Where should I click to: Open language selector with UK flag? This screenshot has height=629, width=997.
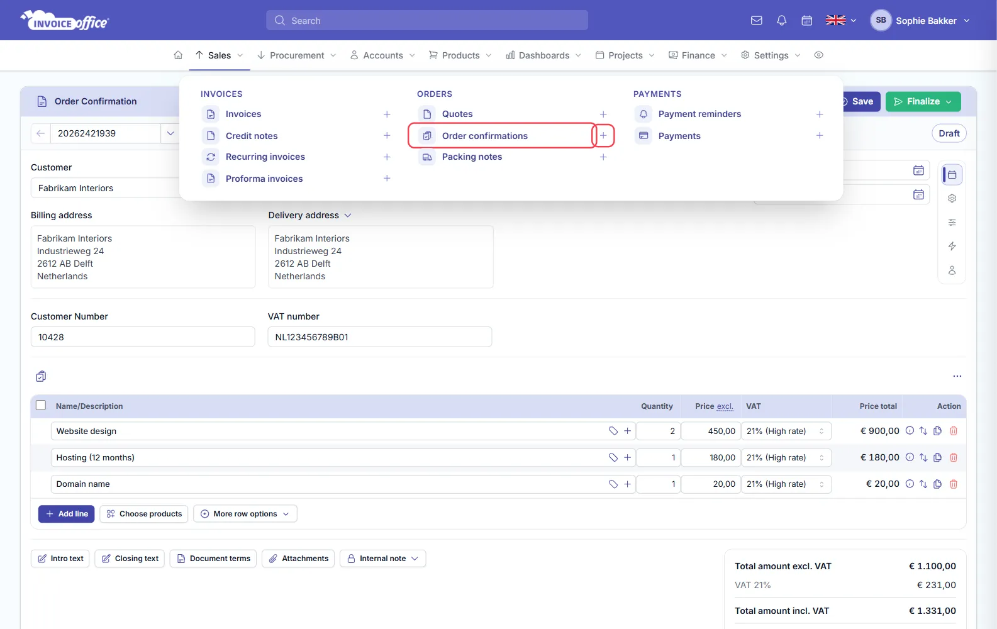tap(841, 21)
